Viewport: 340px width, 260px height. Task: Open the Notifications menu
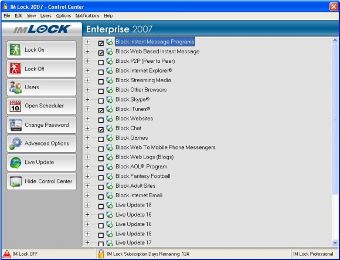tap(87, 16)
